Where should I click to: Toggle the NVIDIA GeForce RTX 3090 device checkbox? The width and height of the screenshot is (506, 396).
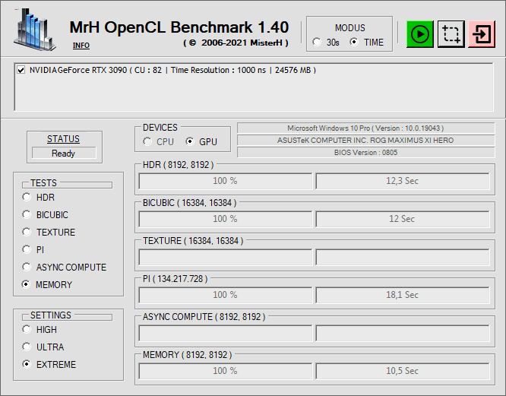21,70
